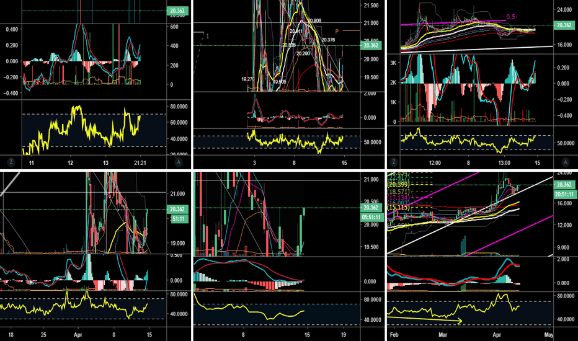578x341 pixels.
Task: Click the 20.362 price label in the chart with the 0.5 line
Action: click(564, 25)
